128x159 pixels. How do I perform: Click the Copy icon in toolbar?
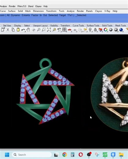tap(13, 30)
